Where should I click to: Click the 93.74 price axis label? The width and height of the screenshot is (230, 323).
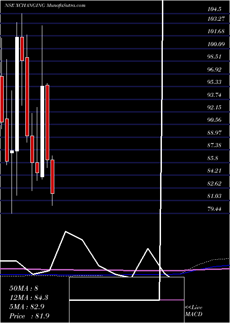click(x=214, y=95)
